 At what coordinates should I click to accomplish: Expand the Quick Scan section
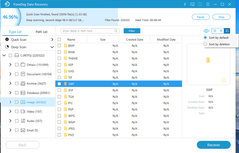tap(52, 39)
